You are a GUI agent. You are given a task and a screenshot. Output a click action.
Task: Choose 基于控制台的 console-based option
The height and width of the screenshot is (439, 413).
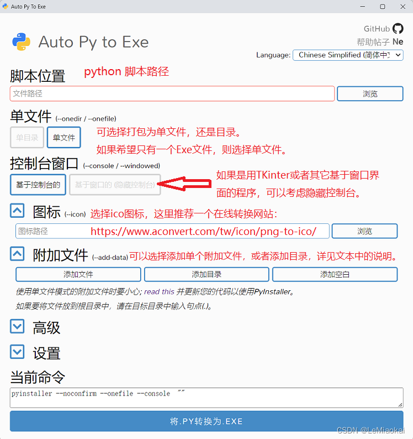[x=38, y=185]
